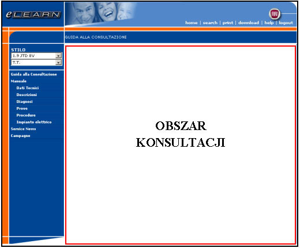
Task: Expand the T.T. dropdown arrow
Action: pyautogui.click(x=58, y=62)
